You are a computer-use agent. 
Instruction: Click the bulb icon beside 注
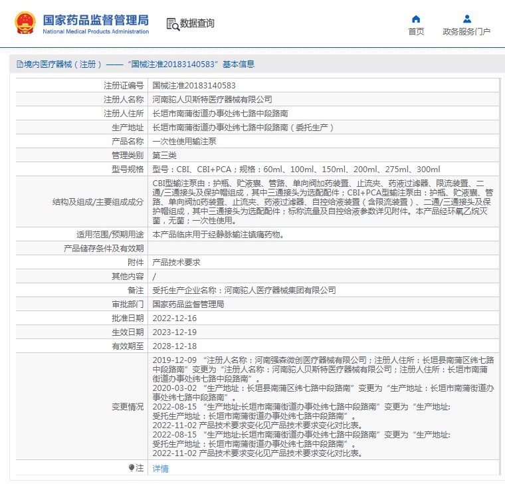point(132,468)
